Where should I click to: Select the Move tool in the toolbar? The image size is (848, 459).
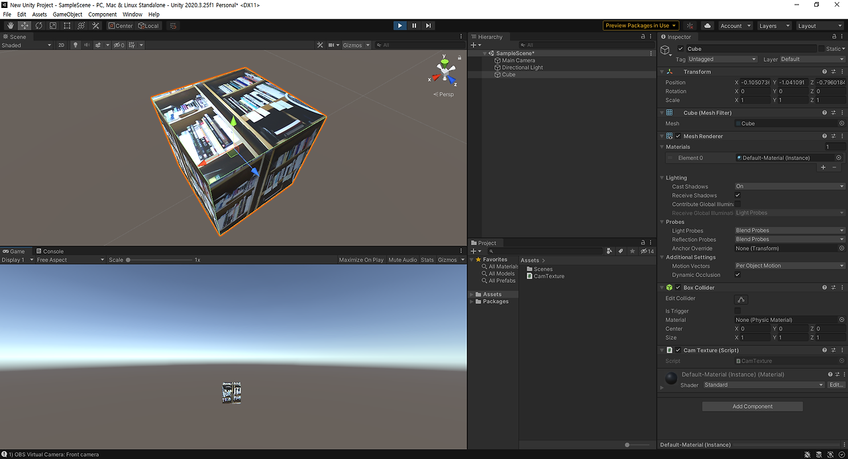(x=24, y=25)
